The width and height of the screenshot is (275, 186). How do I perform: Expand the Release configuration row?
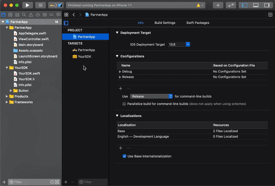point(120,77)
